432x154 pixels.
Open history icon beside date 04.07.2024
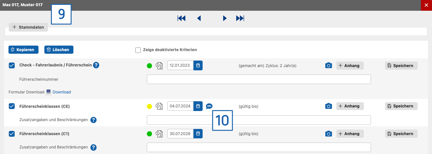coord(159,106)
